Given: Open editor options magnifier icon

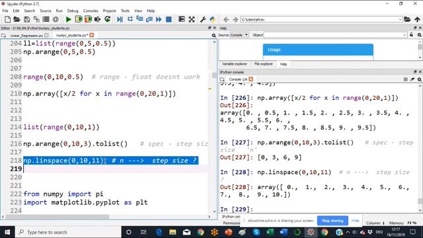Looking at the screenshot, I should (214, 35).
